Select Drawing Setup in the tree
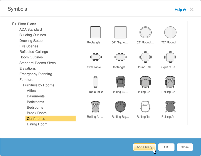Viewport: 201px width, 156px height. click(31, 41)
